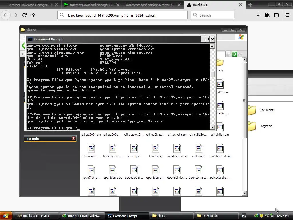Image resolution: width=293 pixels, height=220 pixels.
Task: Switch to Invalid URL - Mypal taskbar button
Action: click(x=37, y=216)
